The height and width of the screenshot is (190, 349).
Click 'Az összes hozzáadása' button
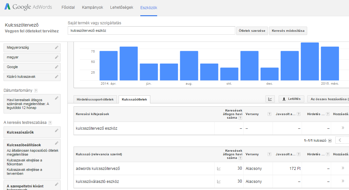(328, 99)
